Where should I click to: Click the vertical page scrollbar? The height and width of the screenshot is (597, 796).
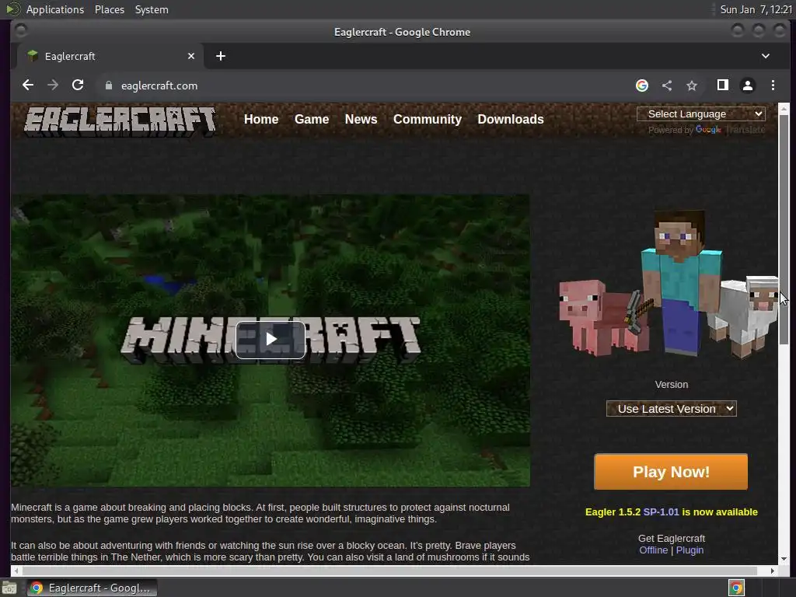coord(784,229)
